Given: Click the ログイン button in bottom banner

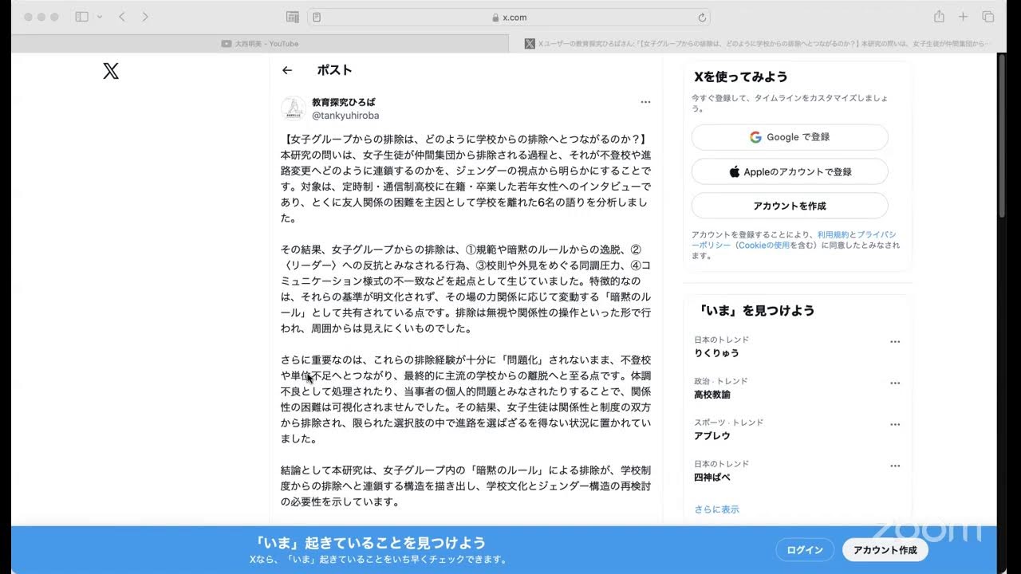Looking at the screenshot, I should [x=805, y=550].
